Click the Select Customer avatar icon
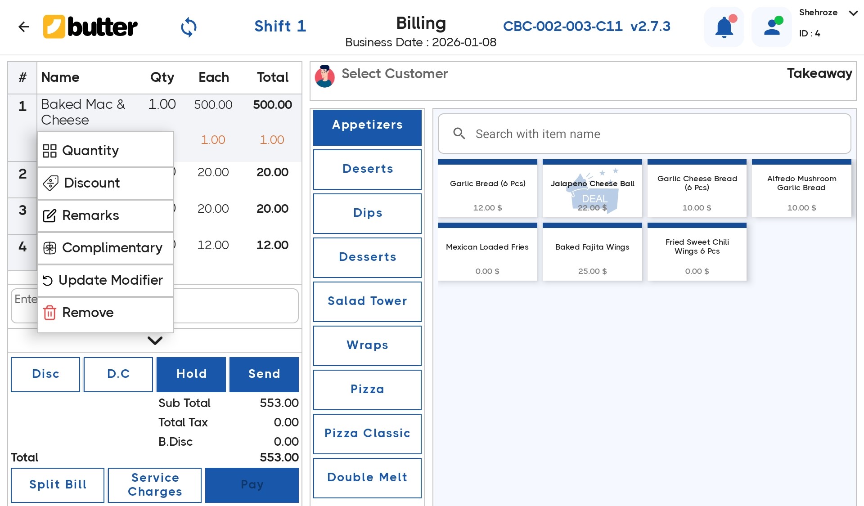Viewport: 864px width, 506px height. (325, 76)
